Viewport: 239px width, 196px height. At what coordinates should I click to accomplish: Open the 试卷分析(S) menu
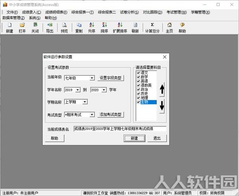pyautogui.click(x=129, y=12)
